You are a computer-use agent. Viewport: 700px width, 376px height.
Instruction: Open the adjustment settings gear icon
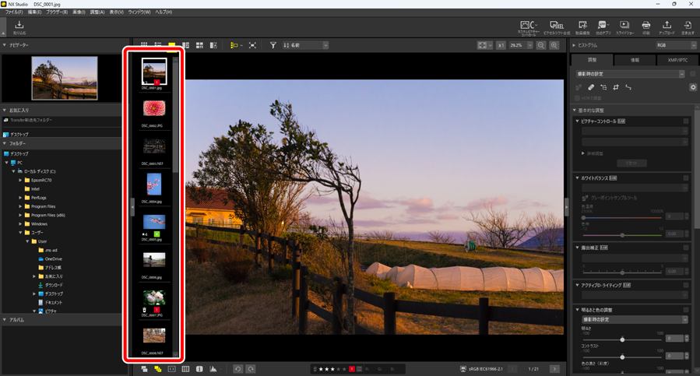pyautogui.click(x=693, y=87)
